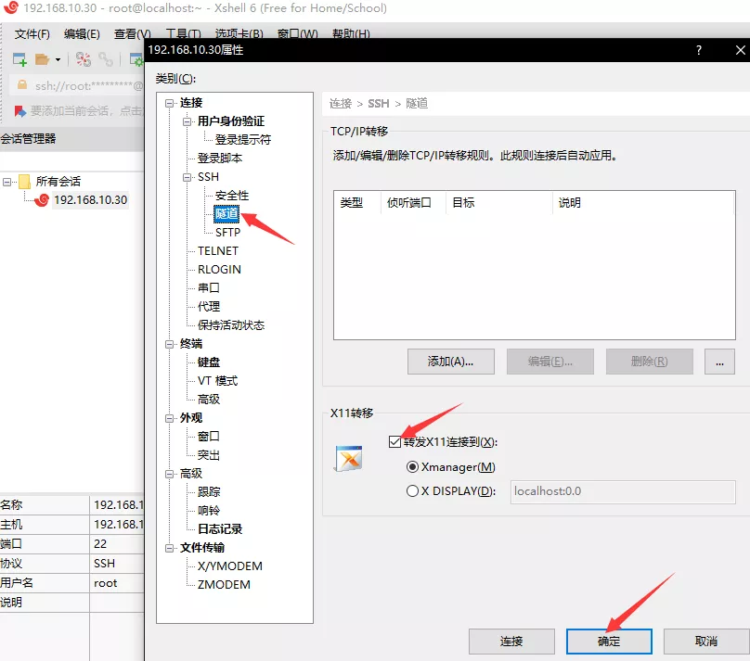Click the Disconnect toolbar icon

[x=84, y=59]
